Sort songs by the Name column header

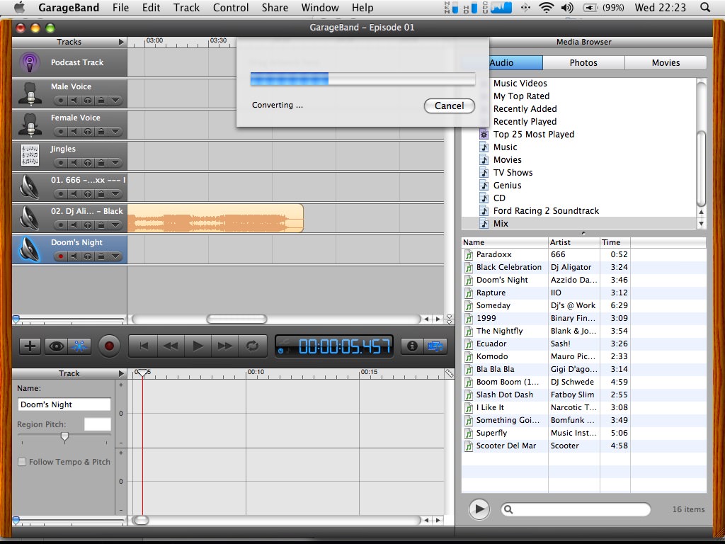(504, 242)
